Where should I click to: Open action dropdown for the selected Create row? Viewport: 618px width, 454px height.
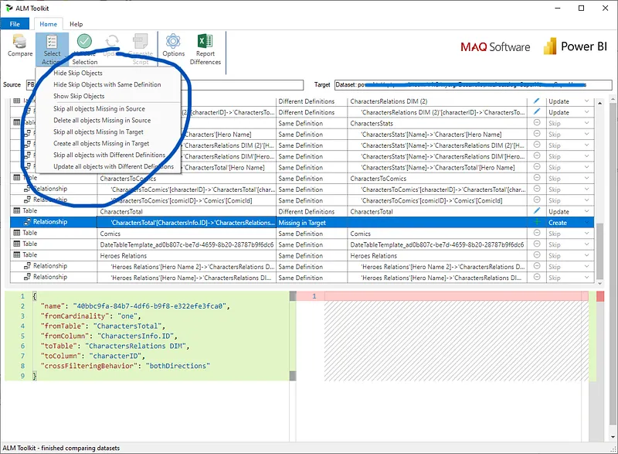coord(587,223)
